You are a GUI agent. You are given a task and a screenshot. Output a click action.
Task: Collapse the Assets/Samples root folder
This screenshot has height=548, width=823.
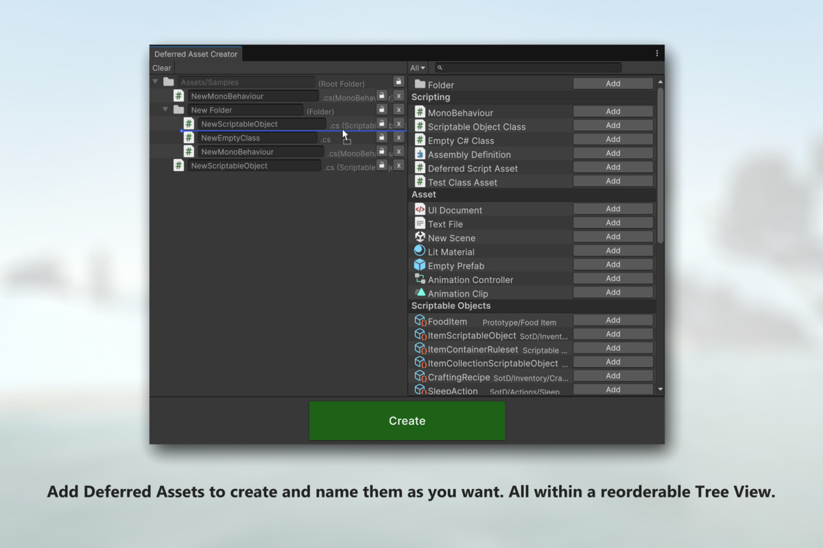tap(156, 81)
